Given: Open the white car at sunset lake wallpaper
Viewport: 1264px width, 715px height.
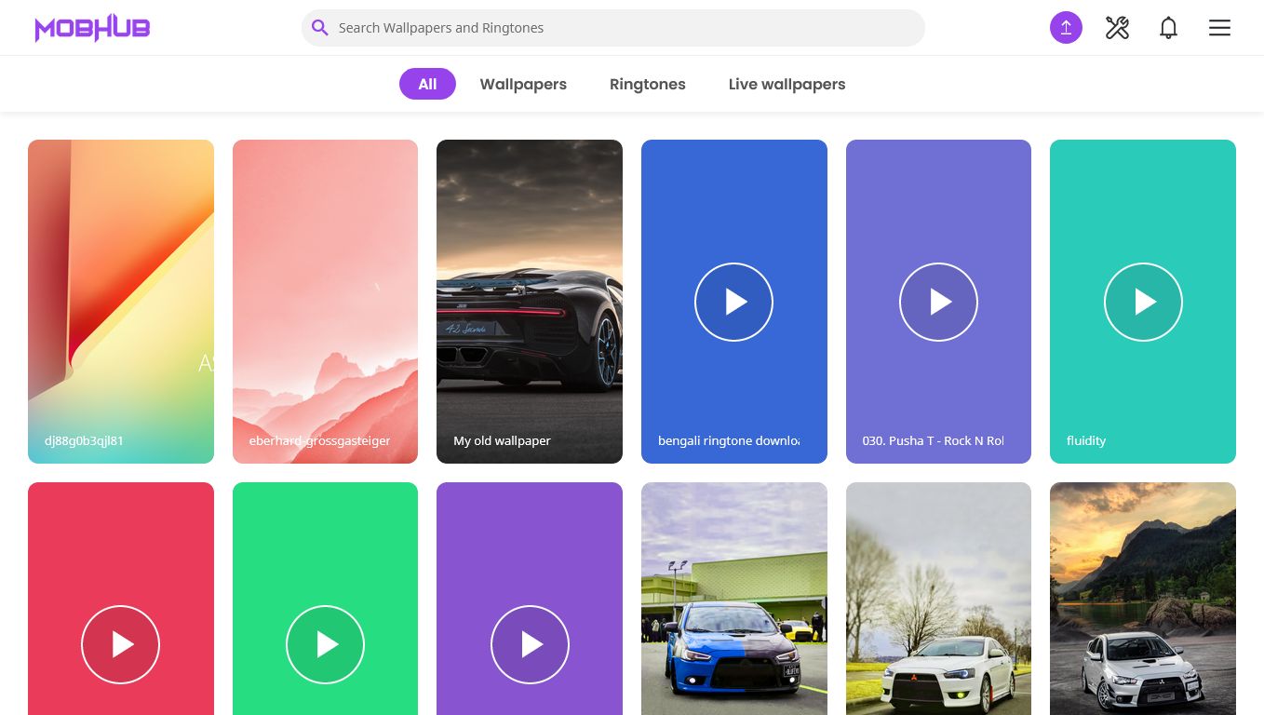Looking at the screenshot, I should click(x=1143, y=599).
